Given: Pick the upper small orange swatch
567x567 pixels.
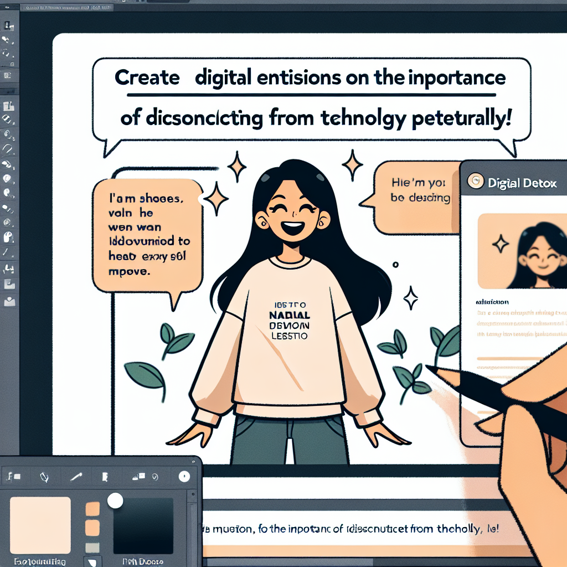Looking at the screenshot, I should 92,509.
